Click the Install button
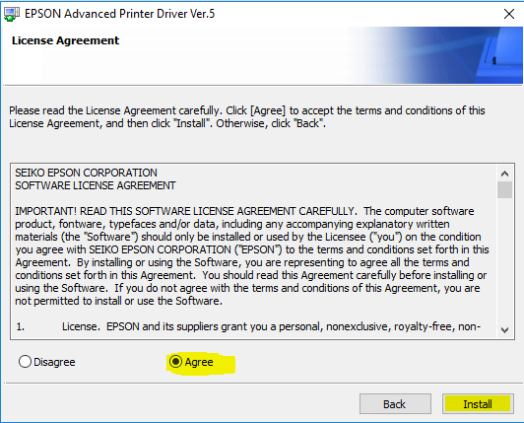 point(478,404)
